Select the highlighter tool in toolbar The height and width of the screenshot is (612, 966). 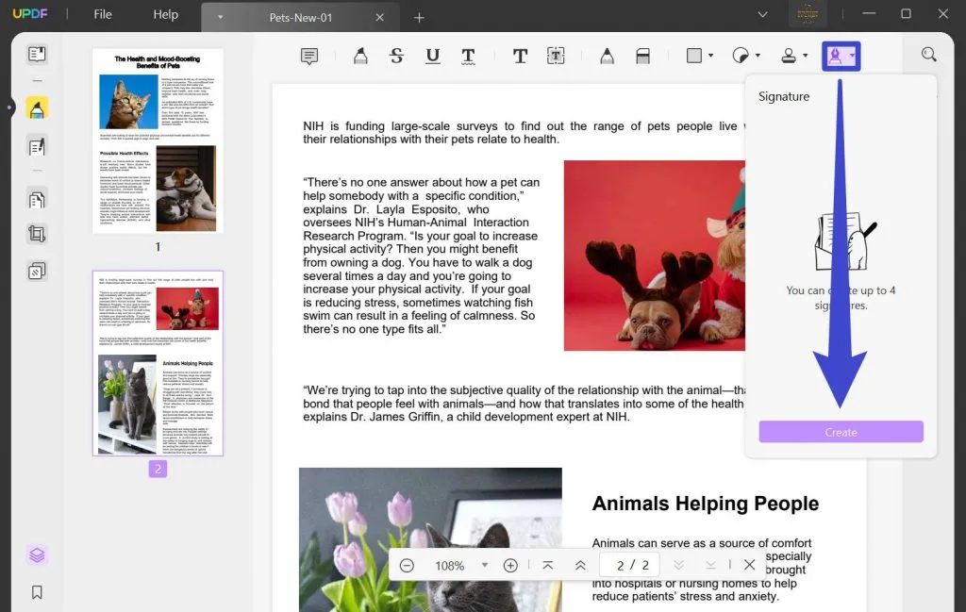tap(359, 57)
